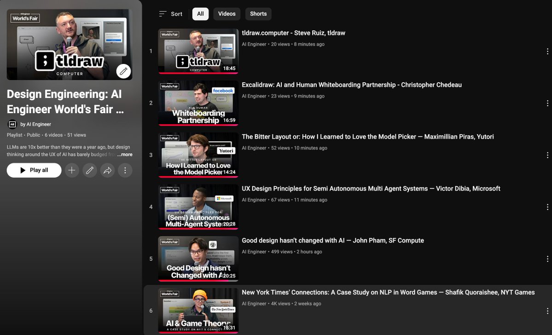Image resolution: width=552 pixels, height=335 pixels.
Task: Open action menu for Excalidraw video
Action: click(x=547, y=103)
